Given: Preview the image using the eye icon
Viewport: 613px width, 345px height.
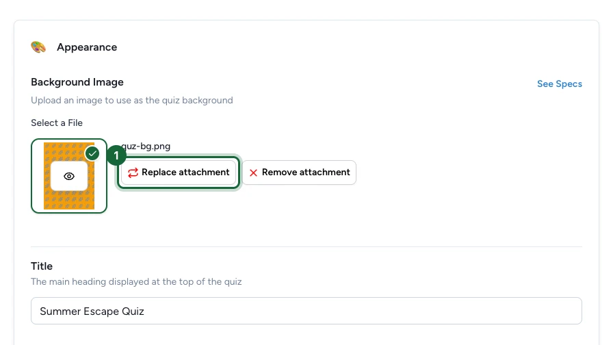Looking at the screenshot, I should coord(69,177).
